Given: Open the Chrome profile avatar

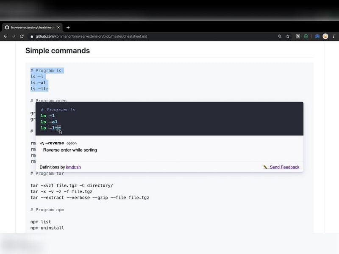Looking at the screenshot, I should pyautogui.click(x=325, y=36).
